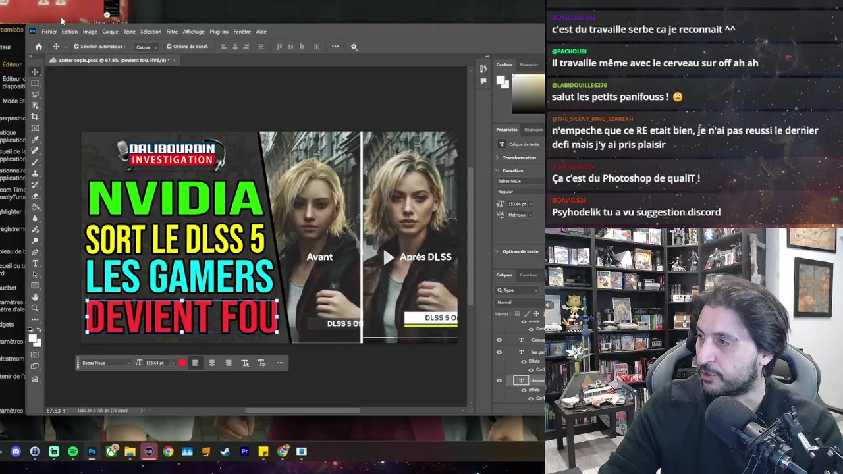Toggle visibility of 'les gamers' layer Effets
Image resolution: width=843 pixels, height=474 pixels.
(524, 361)
